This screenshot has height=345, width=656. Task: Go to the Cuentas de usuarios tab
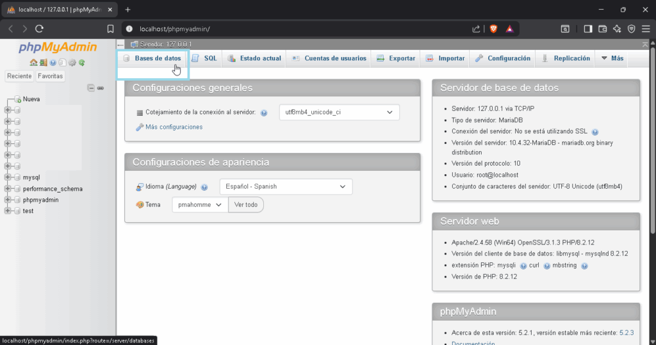click(329, 58)
